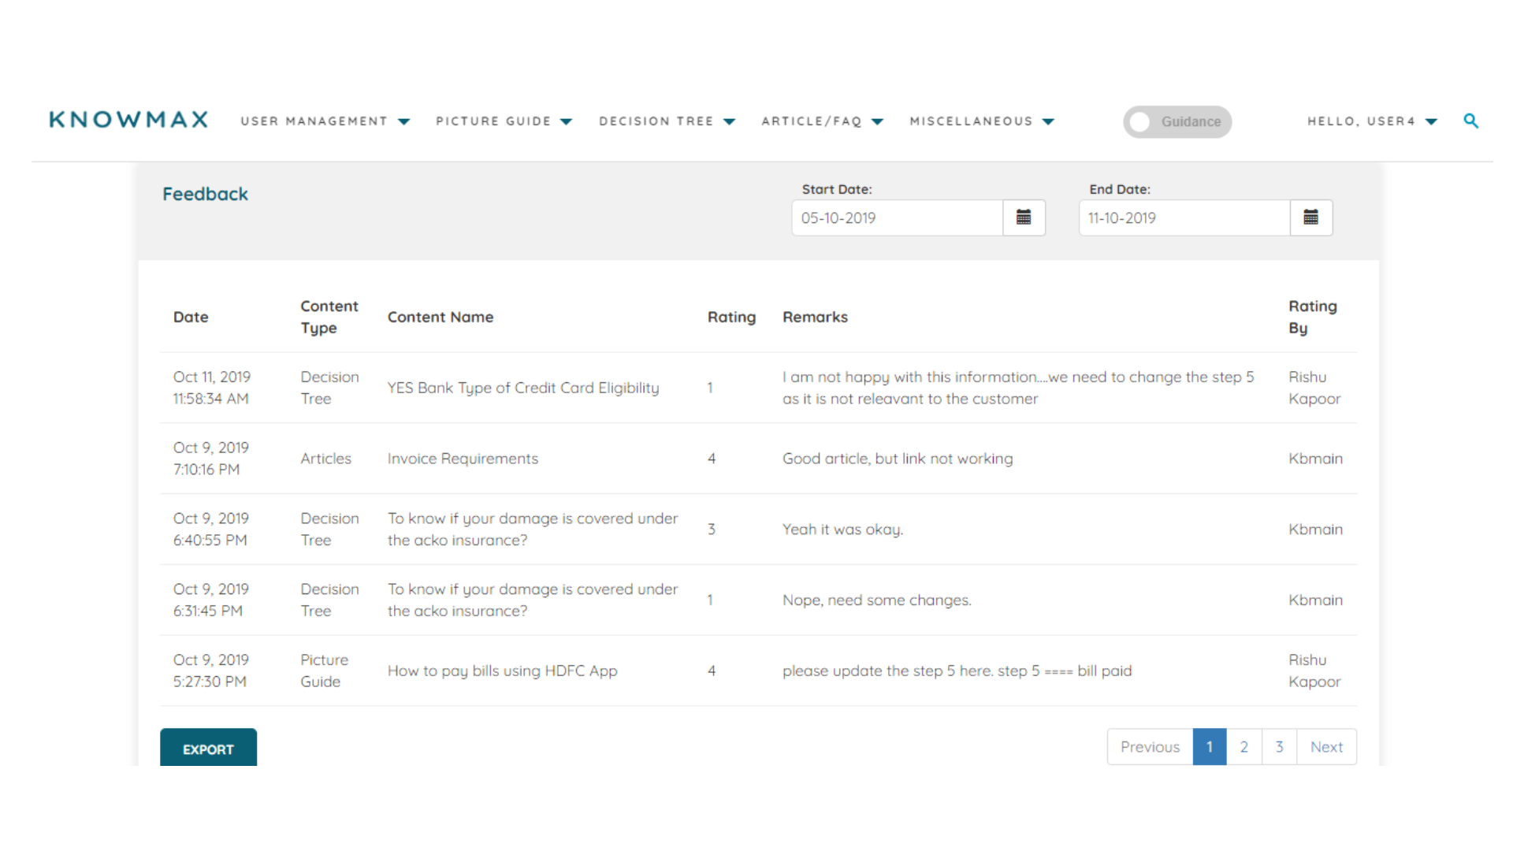Screen dimensions: 1513x851
Task: Open the MISCELLANEOUS menu
Action: (971, 121)
